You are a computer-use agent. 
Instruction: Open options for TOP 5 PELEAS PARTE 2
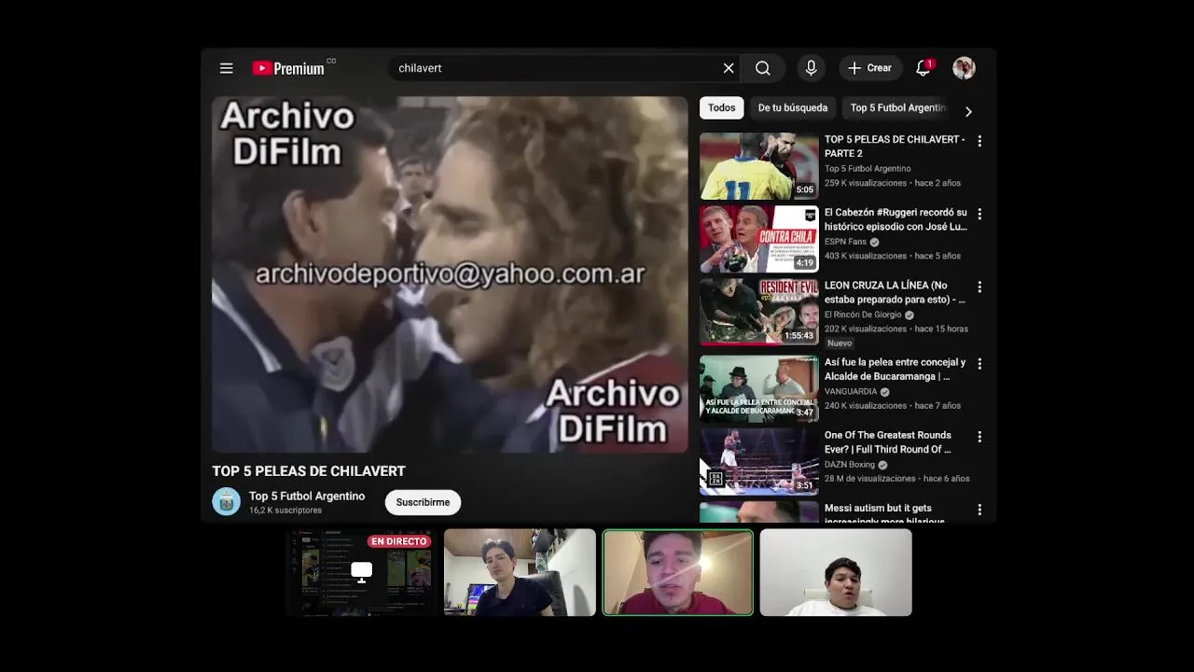click(x=979, y=141)
